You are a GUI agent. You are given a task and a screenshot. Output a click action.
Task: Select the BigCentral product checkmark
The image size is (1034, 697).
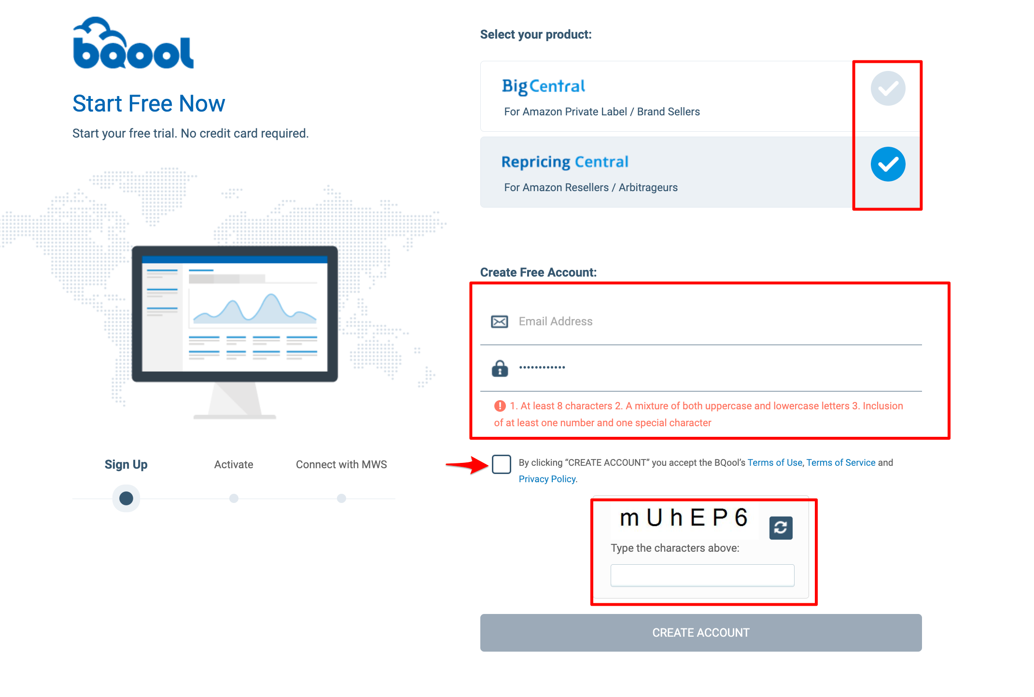(x=888, y=88)
